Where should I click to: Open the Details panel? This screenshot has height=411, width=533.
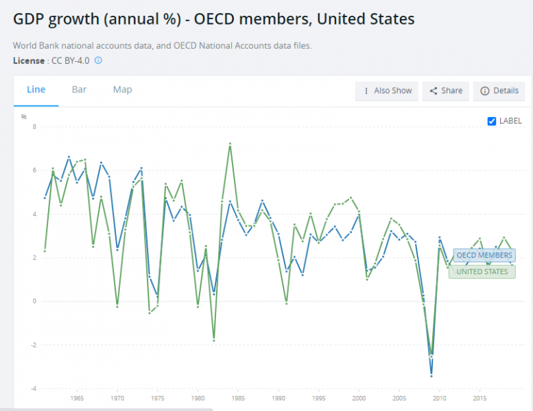[499, 90]
